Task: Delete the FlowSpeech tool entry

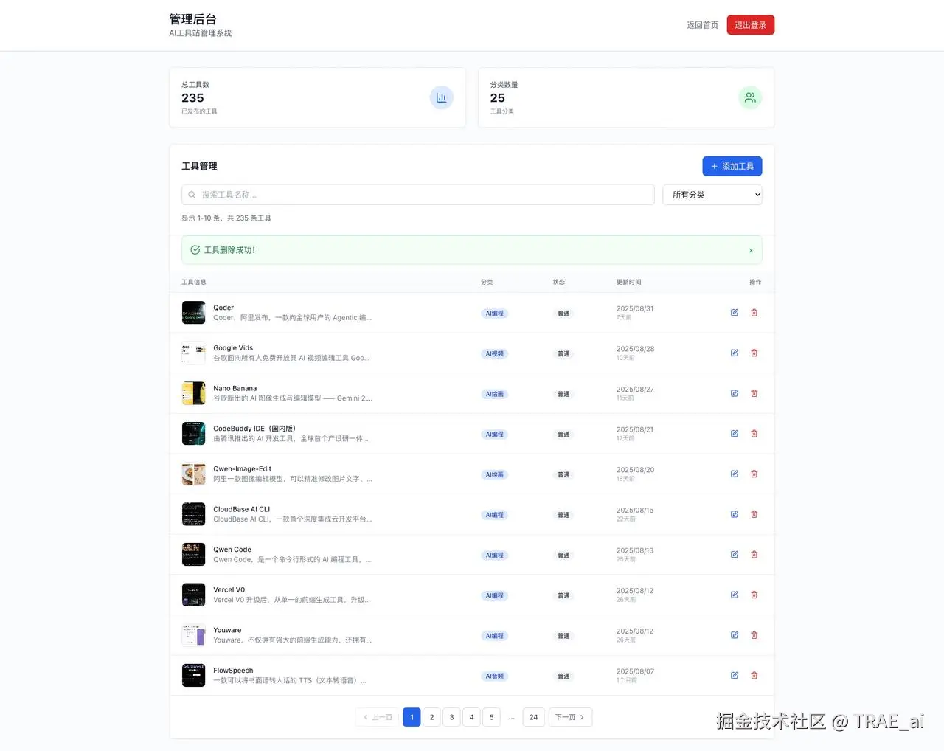Action: [x=754, y=675]
